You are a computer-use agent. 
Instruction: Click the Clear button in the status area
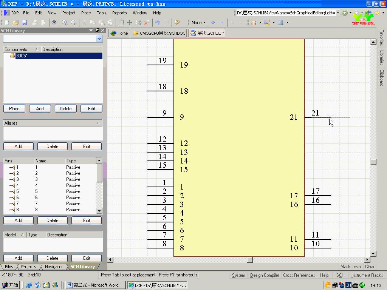tap(370, 267)
